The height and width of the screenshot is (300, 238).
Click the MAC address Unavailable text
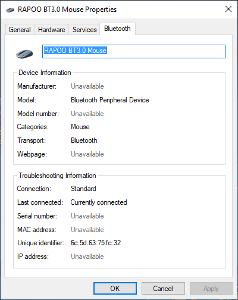pyautogui.click(x=87, y=230)
